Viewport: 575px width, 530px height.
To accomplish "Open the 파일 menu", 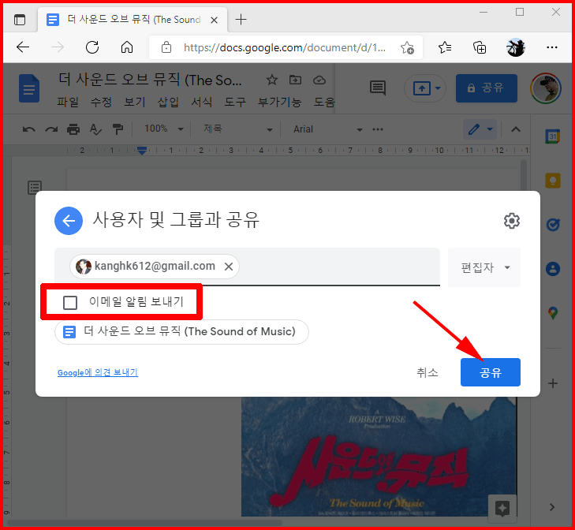I will (x=68, y=102).
